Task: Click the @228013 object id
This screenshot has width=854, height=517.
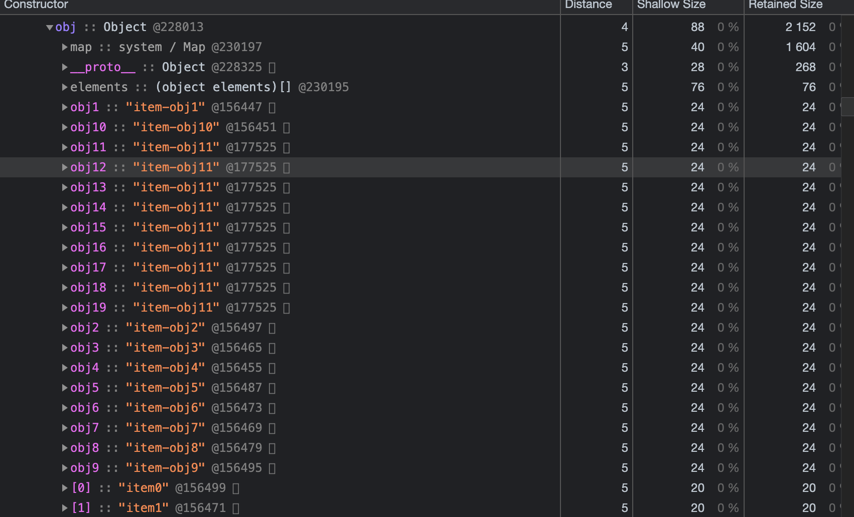Action: click(x=178, y=27)
